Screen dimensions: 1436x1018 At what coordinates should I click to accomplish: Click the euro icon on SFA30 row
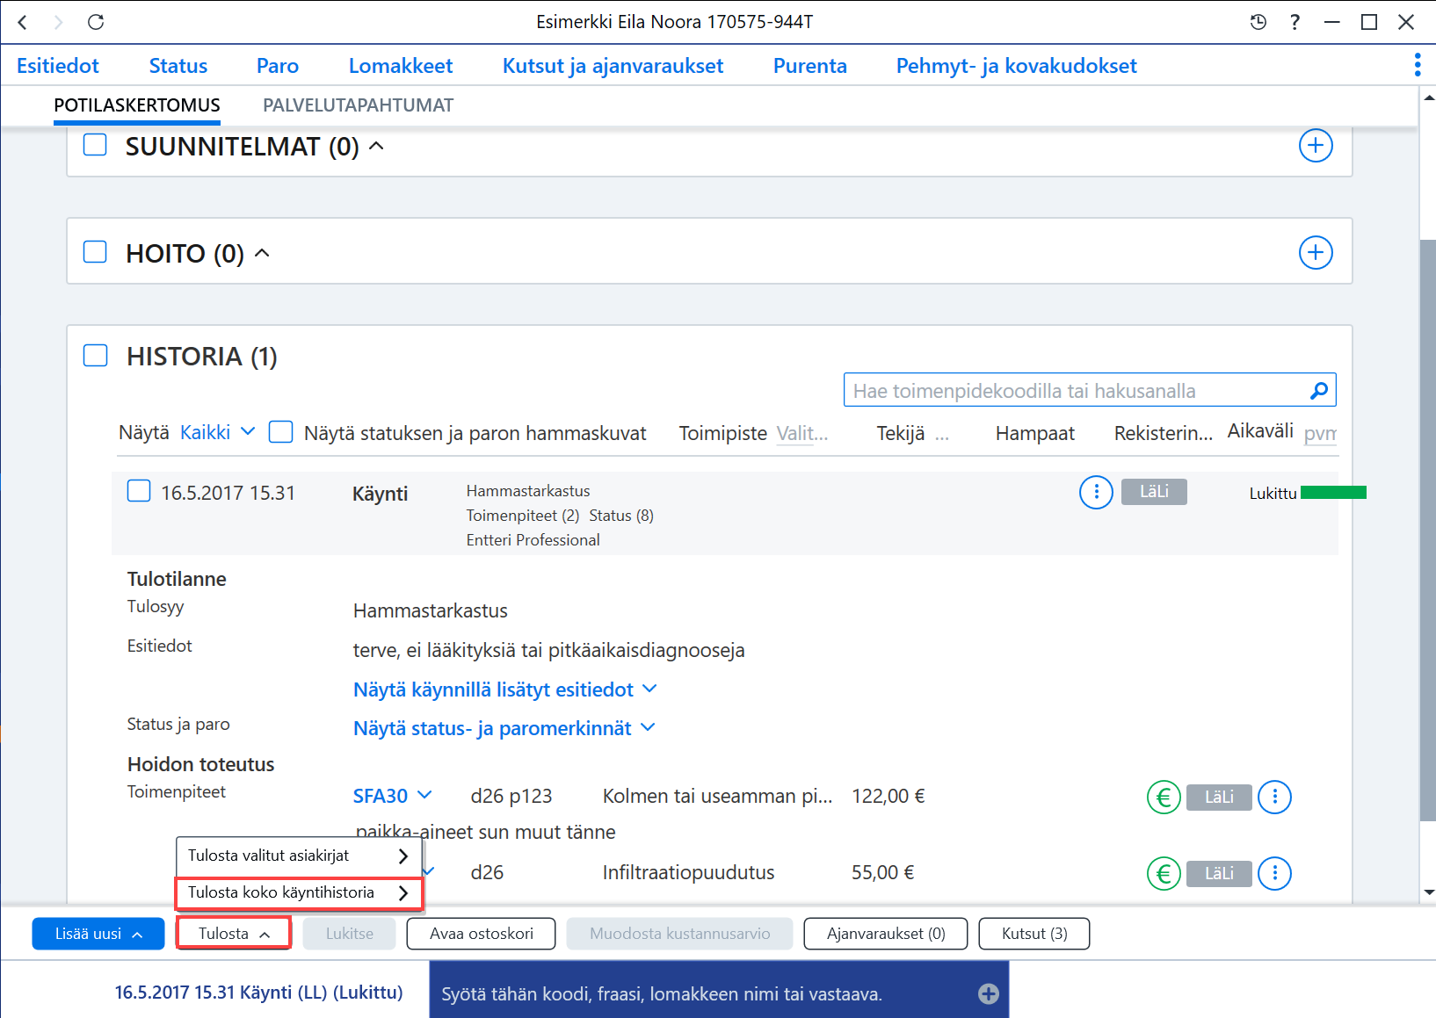click(x=1164, y=798)
